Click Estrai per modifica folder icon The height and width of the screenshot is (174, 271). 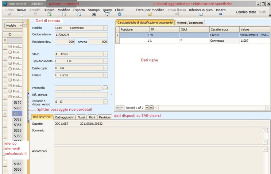pyautogui.click(x=150, y=14)
